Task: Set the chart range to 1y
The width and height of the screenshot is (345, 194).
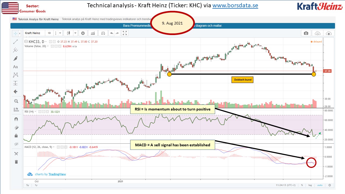Action: 36,185
